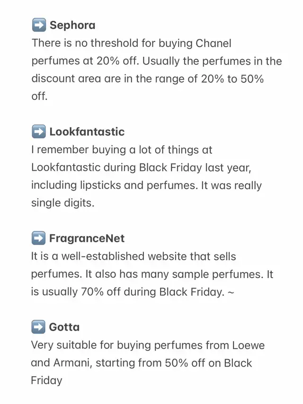Select the Gotta heading
The width and height of the screenshot is (303, 404).
tap(64, 327)
